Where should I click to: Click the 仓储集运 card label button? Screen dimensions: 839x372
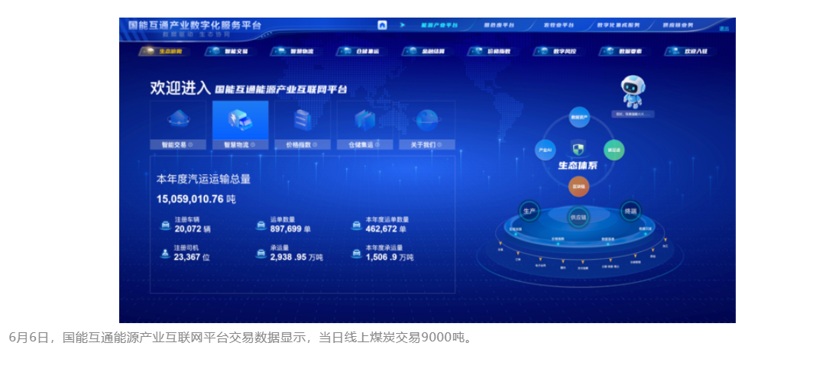coord(365,144)
